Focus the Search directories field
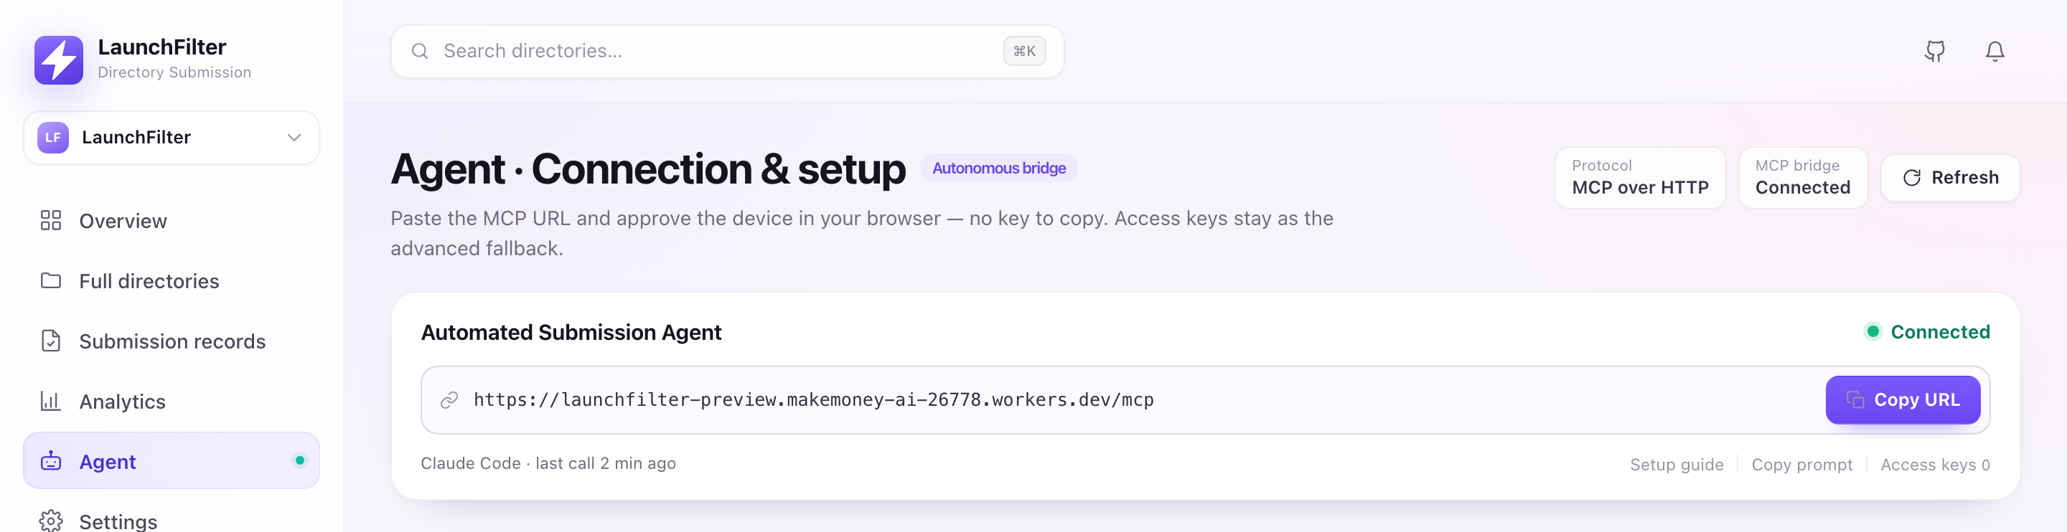 click(727, 52)
